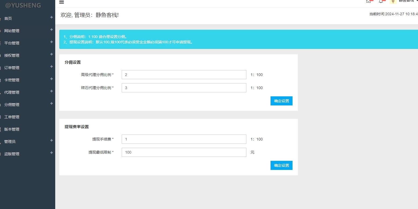418x209 pixels.
Task: Open 版本管理 menu entry
Action: coord(12,129)
